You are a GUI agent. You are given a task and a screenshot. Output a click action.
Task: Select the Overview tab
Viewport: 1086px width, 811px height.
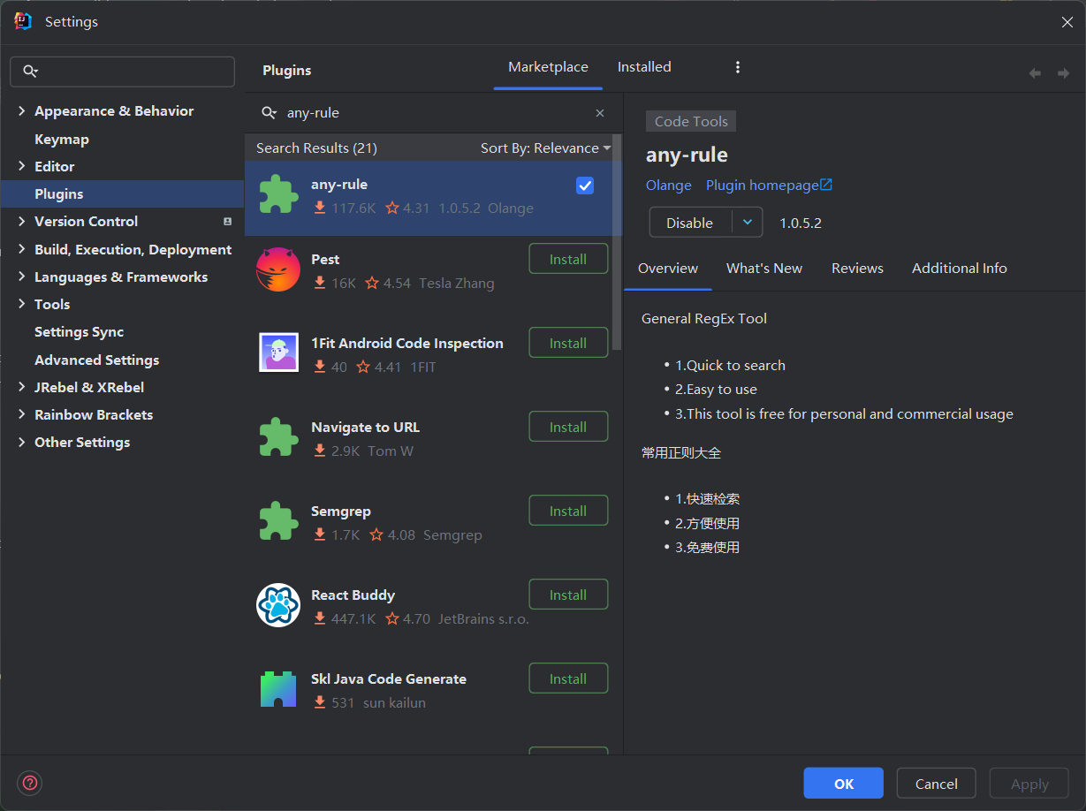point(668,269)
